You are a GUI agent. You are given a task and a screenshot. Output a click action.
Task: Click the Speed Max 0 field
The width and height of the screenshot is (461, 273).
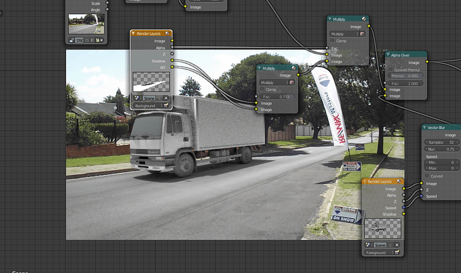[x=442, y=168]
